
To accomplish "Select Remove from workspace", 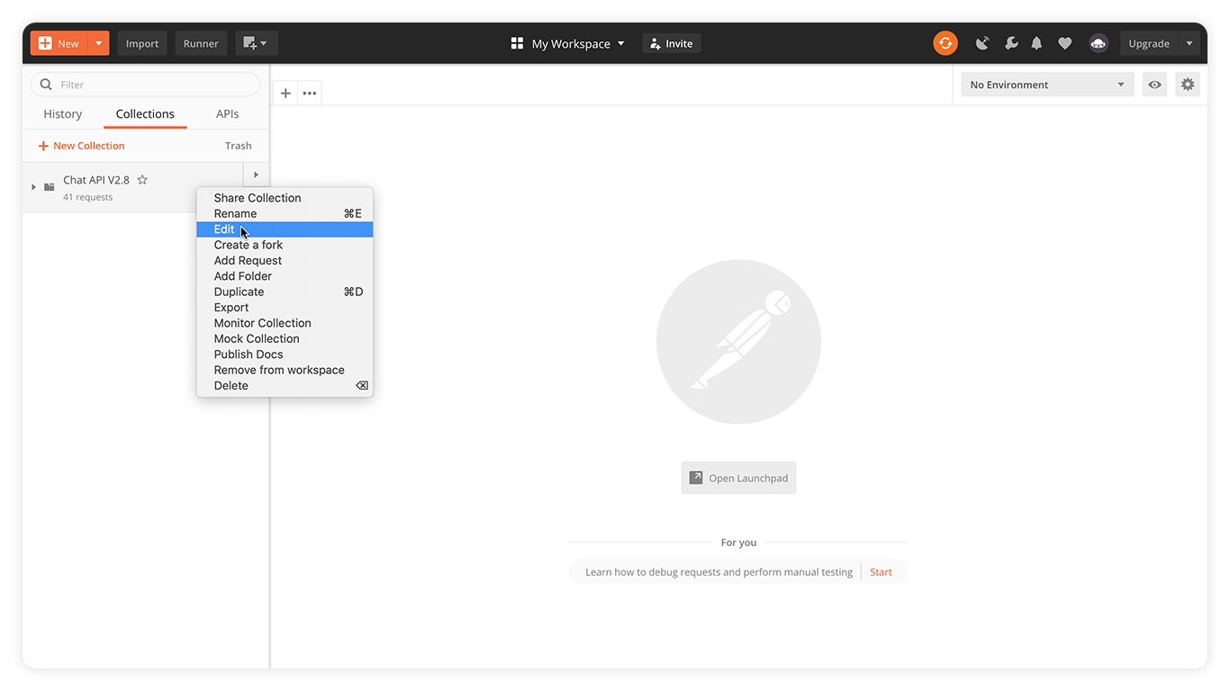I will click(285, 370).
